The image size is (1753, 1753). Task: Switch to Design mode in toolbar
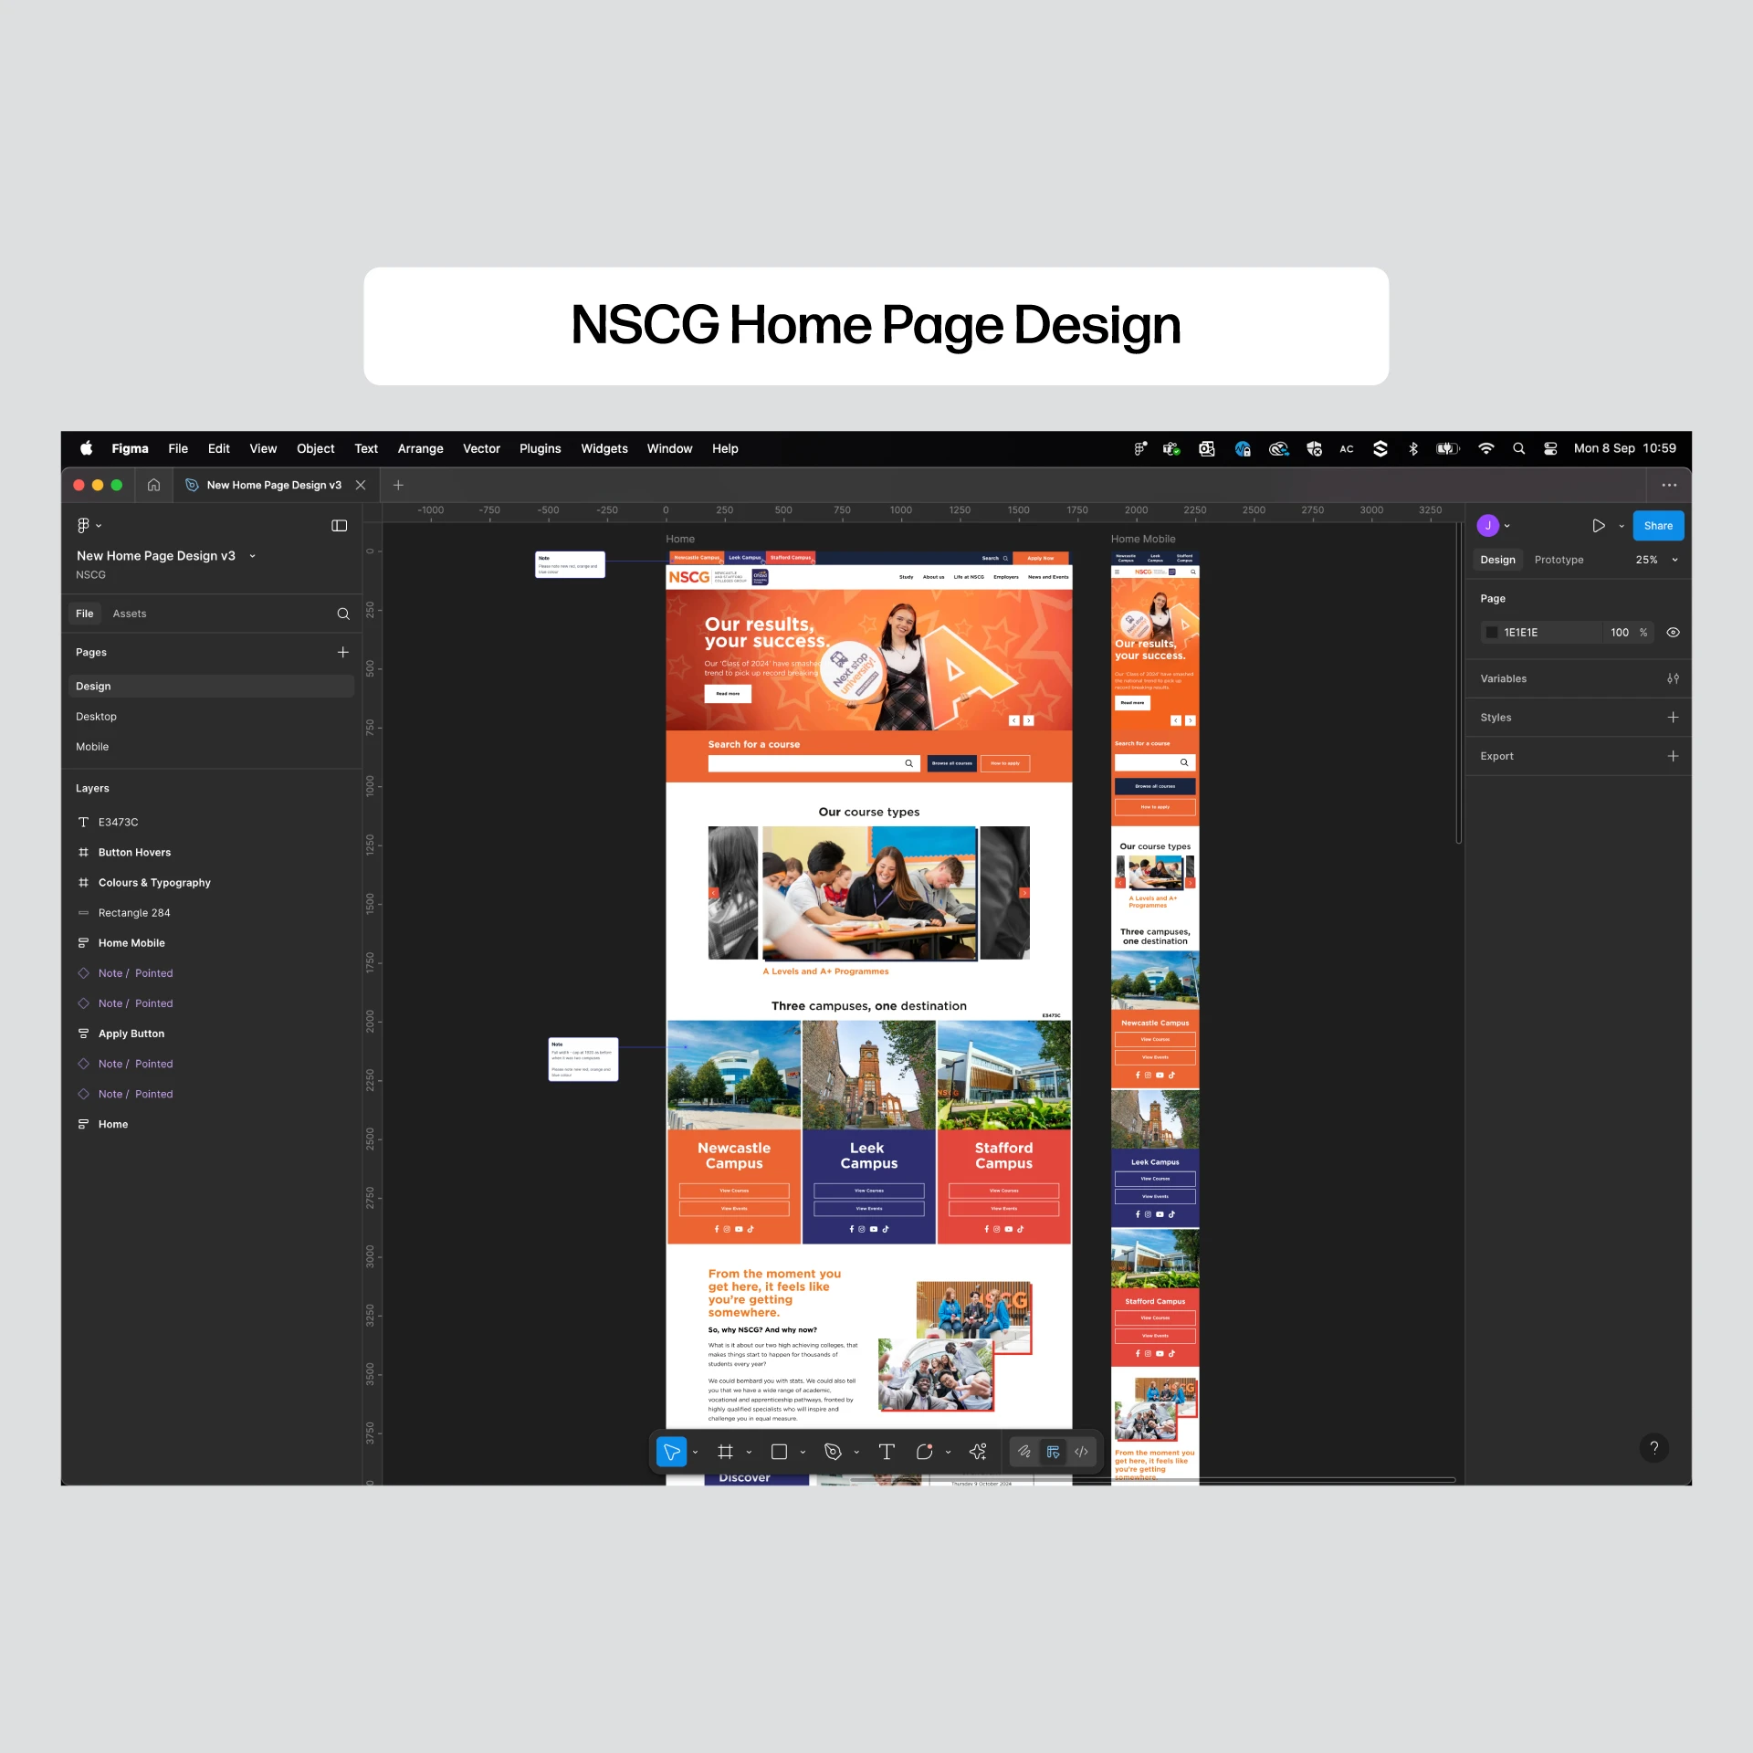pyautogui.click(x=1053, y=1452)
